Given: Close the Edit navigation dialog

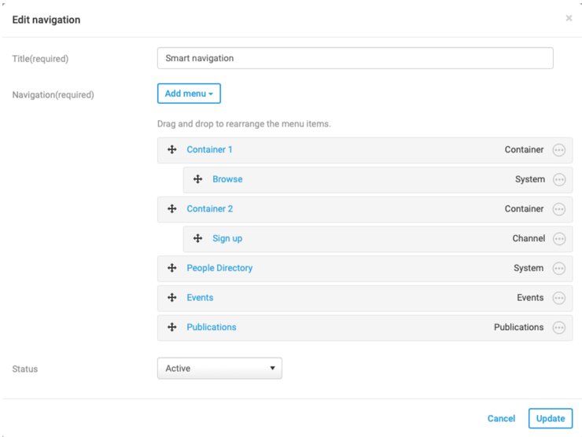Looking at the screenshot, I should (569, 18).
